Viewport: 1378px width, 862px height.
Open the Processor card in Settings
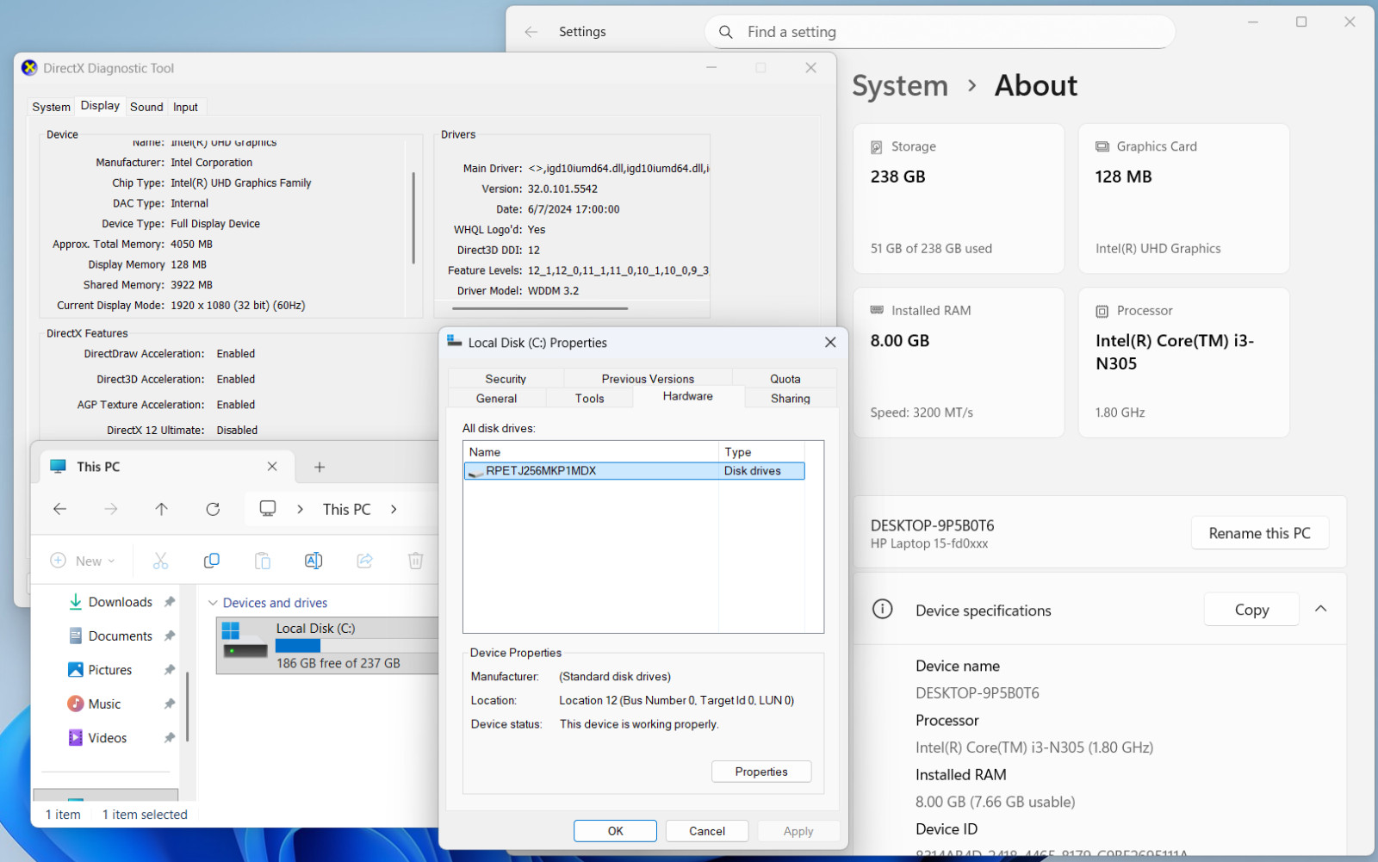[x=1184, y=363]
